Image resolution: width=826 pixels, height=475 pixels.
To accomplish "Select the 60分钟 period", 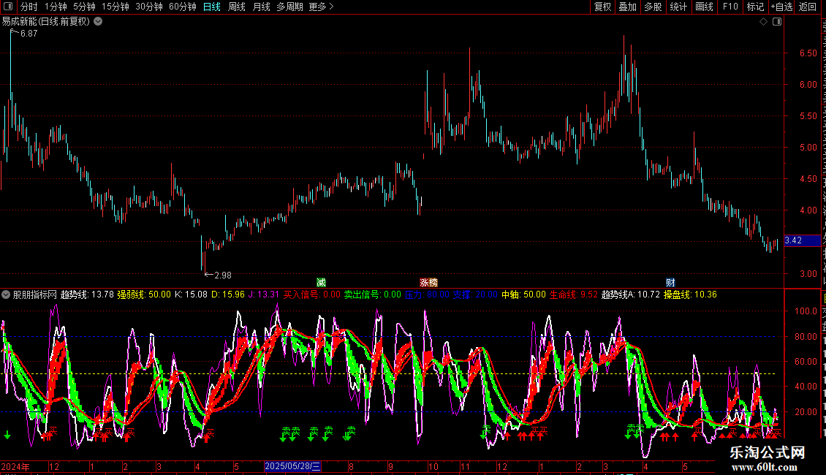I will point(183,7).
